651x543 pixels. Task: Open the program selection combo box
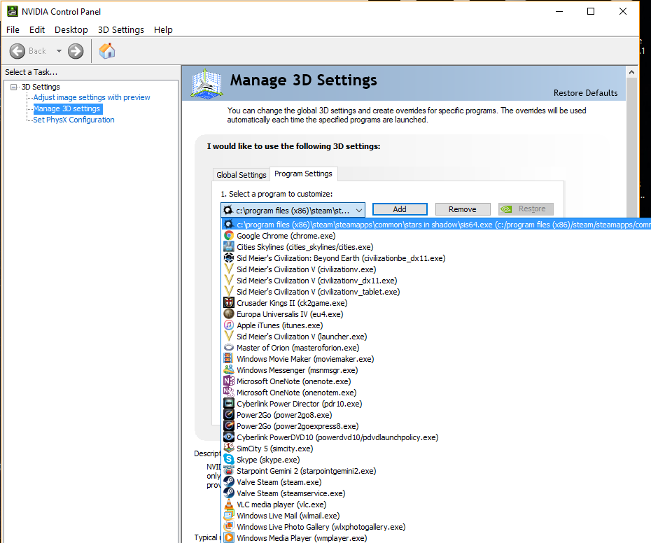tap(293, 210)
